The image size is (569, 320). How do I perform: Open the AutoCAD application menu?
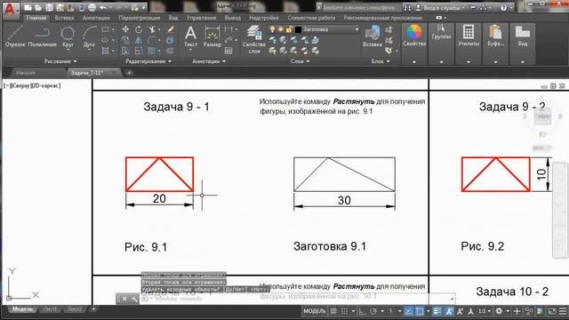pos(10,10)
